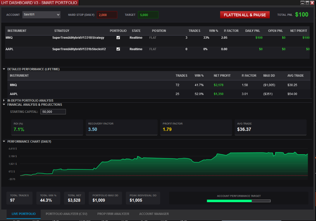Click Avg Trade column header
Image resolution: width=316 pixels, height=221 pixels.
[x=295, y=75]
